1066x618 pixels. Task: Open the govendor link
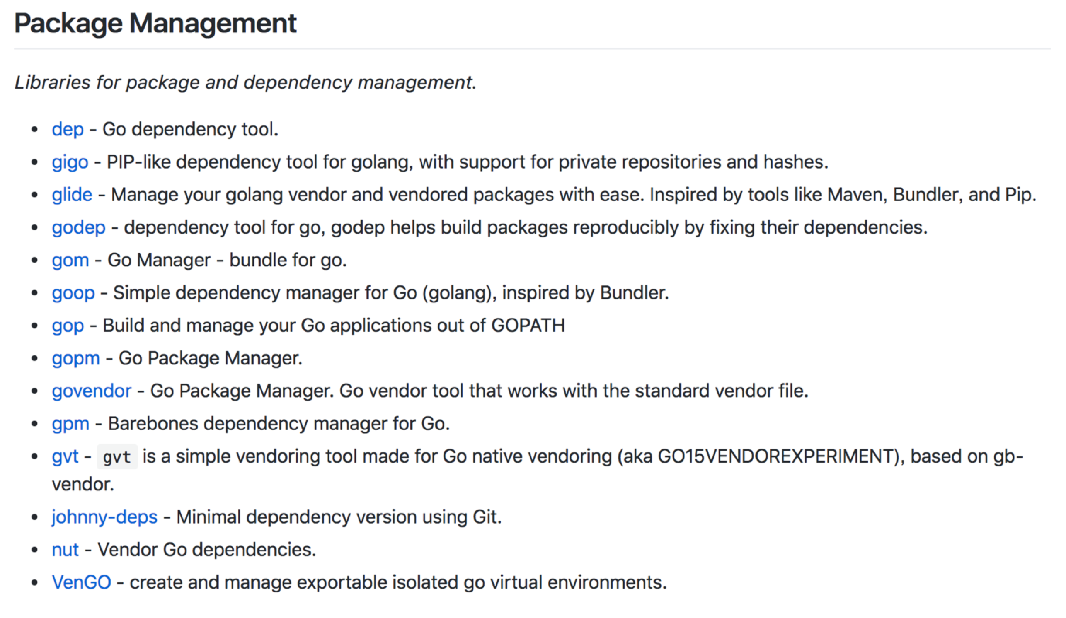(91, 391)
